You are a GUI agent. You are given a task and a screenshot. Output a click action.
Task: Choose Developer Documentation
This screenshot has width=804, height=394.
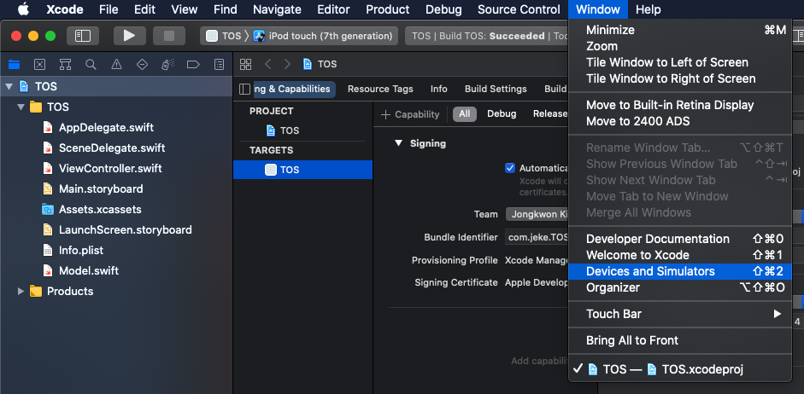pyautogui.click(x=680, y=239)
